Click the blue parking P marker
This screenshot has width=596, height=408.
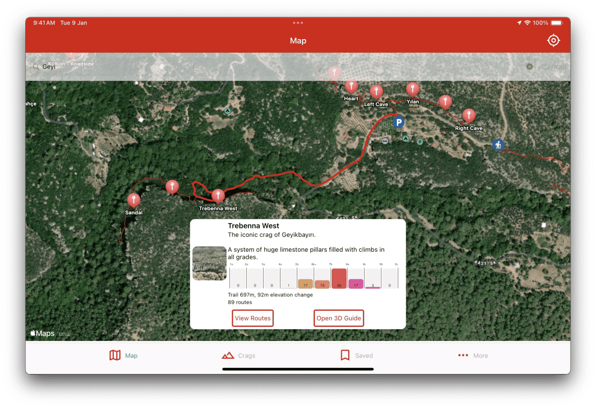click(x=398, y=122)
